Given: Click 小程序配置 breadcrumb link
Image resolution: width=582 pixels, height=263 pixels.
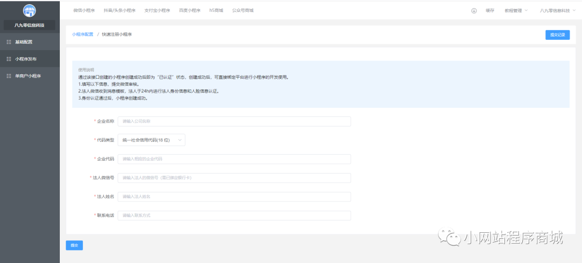Looking at the screenshot, I should [83, 34].
